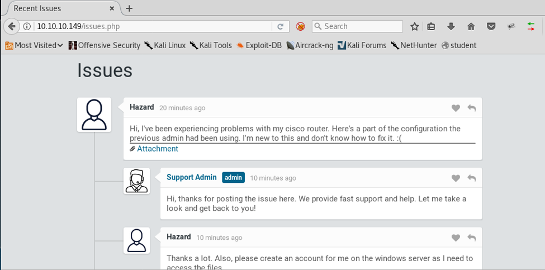Show bookmarks list icon next to star

431,26
